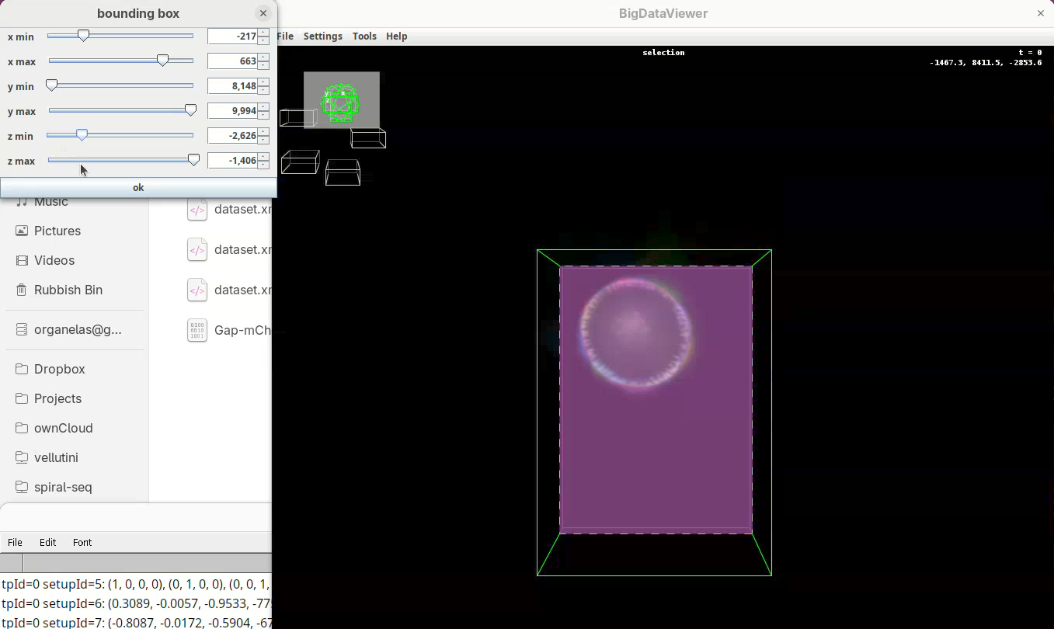Open the Rubbish Bin in sidebar
Screen dimensions: 1054x629
pyautogui.click(x=68, y=290)
